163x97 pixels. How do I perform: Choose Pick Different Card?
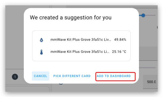(x=72, y=76)
